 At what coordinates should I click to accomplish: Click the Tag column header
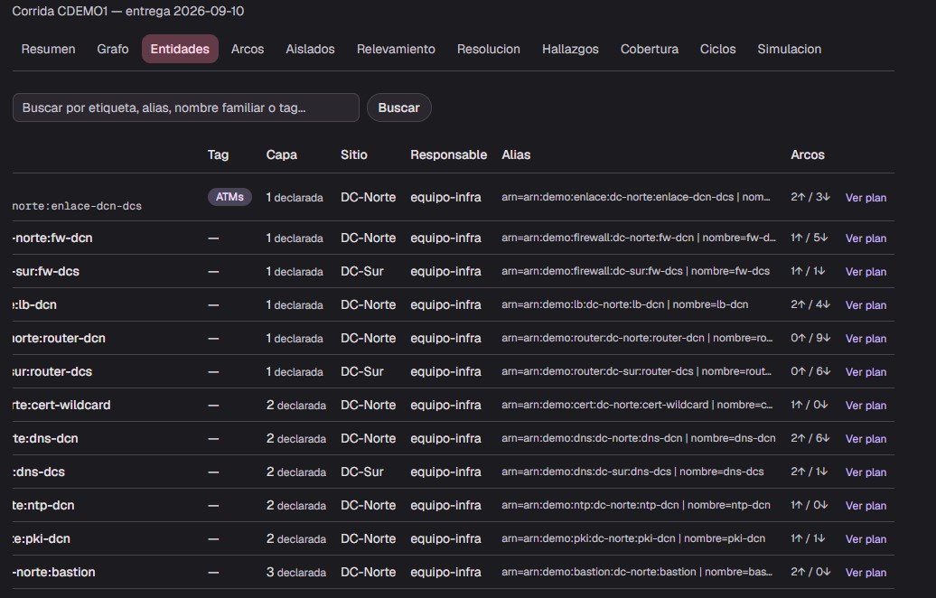point(218,154)
